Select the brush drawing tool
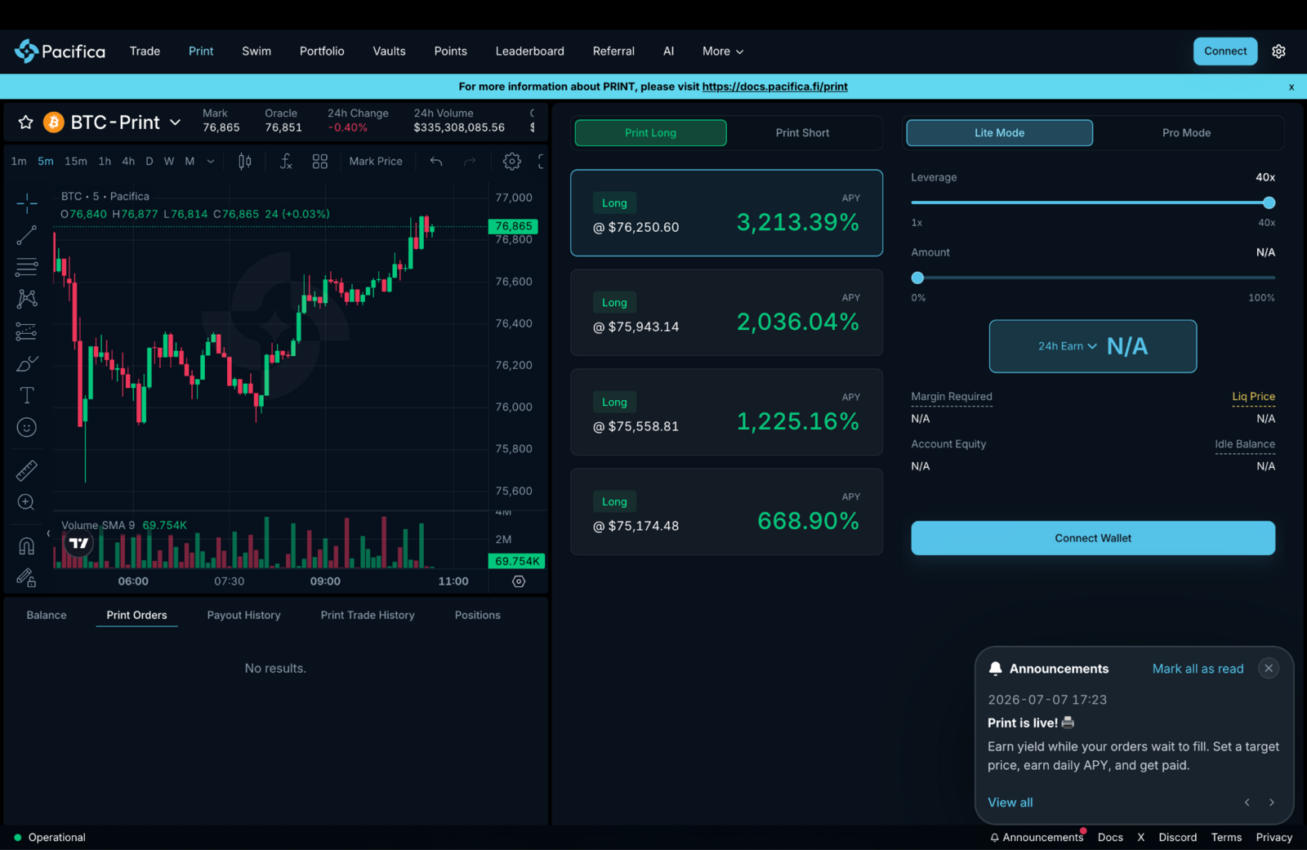Screen dimensions: 1307x850 point(27,363)
